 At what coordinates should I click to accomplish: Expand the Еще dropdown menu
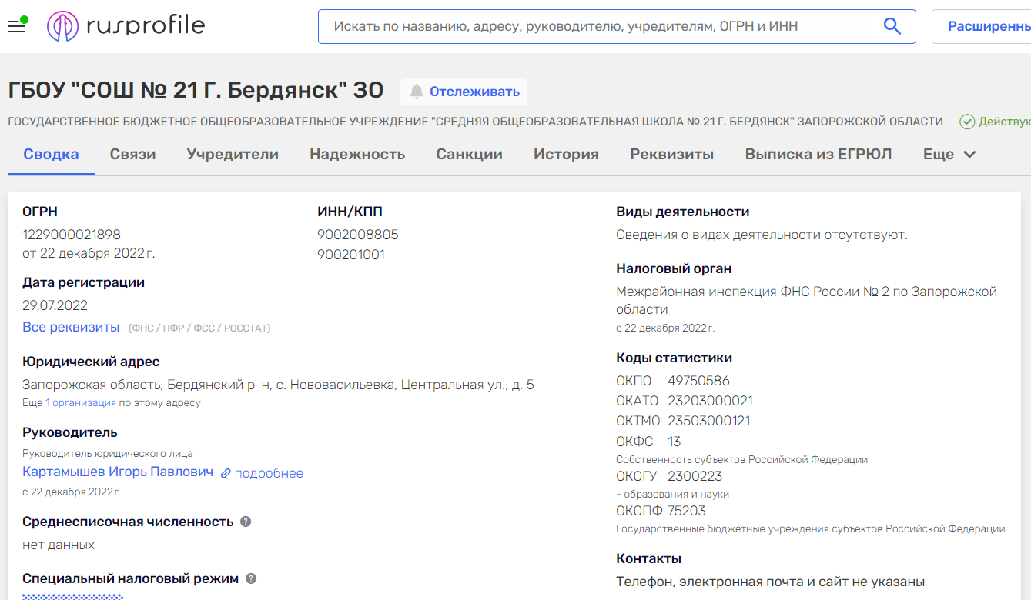(949, 155)
